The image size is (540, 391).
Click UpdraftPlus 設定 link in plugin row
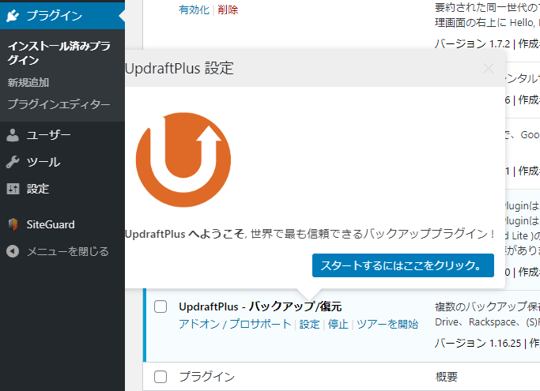(310, 324)
